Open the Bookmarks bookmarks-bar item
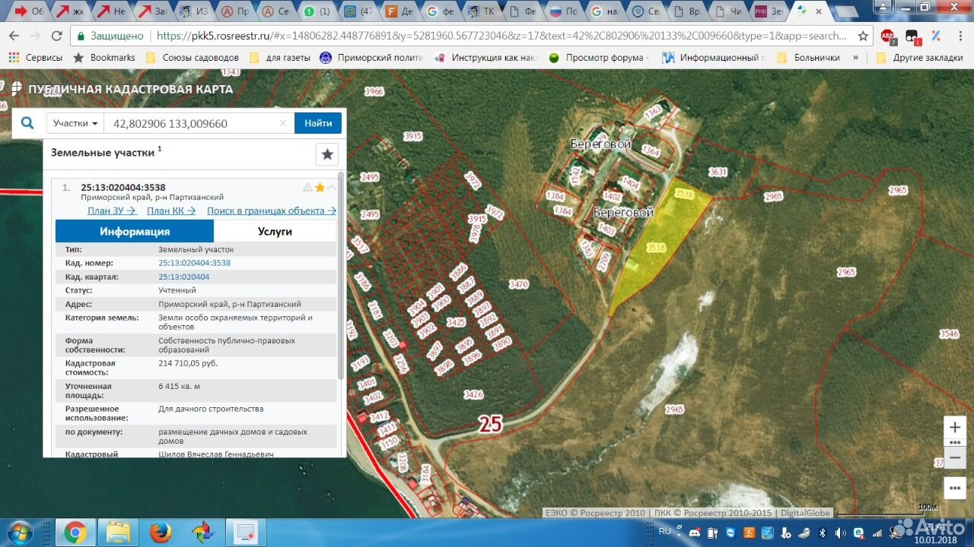Screen dimensions: 974x547 pos(104,58)
